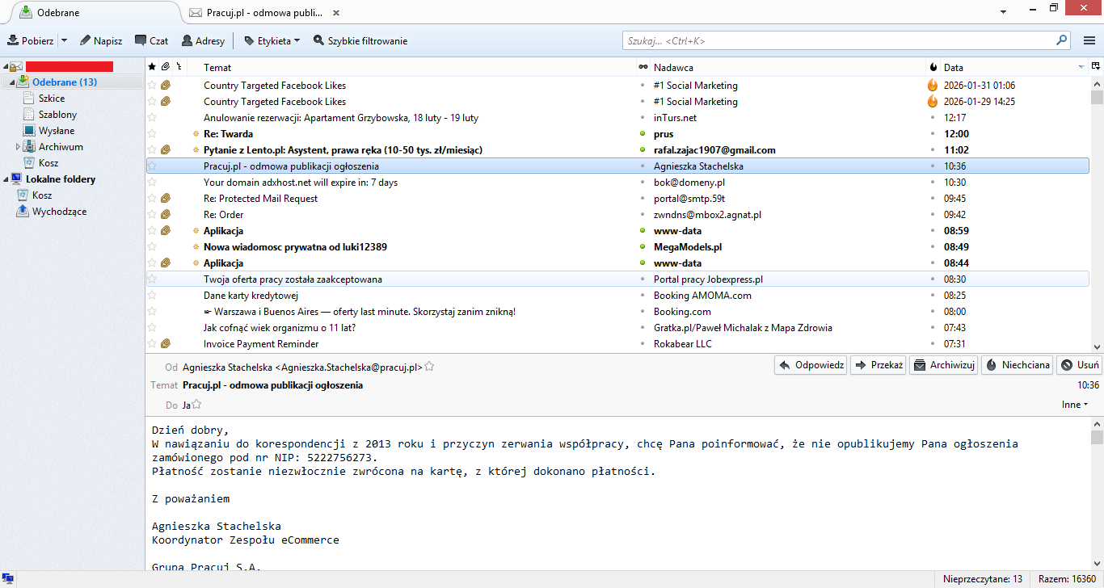1104x588 pixels.
Task: Open the Pobierz dropdown arrow
Action: [x=65, y=40]
